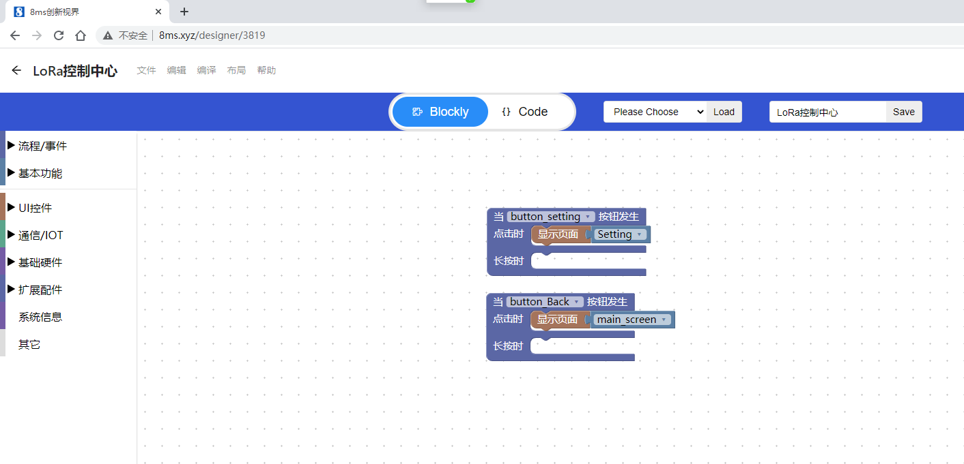
Task: Open the Setting page dropdown
Action: click(620, 234)
